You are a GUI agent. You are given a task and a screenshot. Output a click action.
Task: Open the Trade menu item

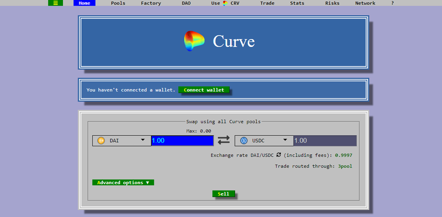click(267, 3)
